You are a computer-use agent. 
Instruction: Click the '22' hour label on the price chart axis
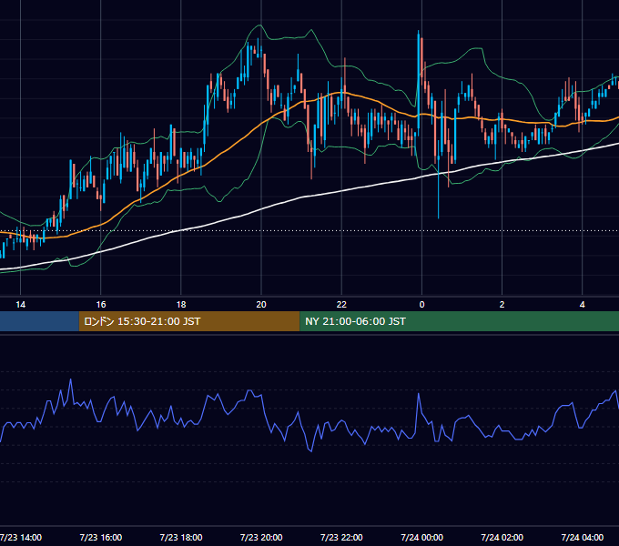(x=341, y=305)
